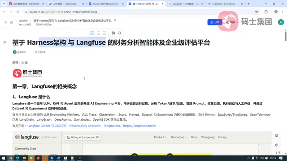Viewport: 287px width, 161px height.
Task: Toggle the Feishu sidebar navigation icon
Action: [x=6, y=22]
